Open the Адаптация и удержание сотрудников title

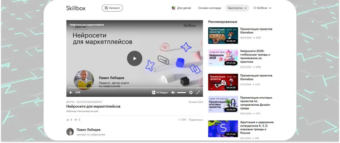257,128
